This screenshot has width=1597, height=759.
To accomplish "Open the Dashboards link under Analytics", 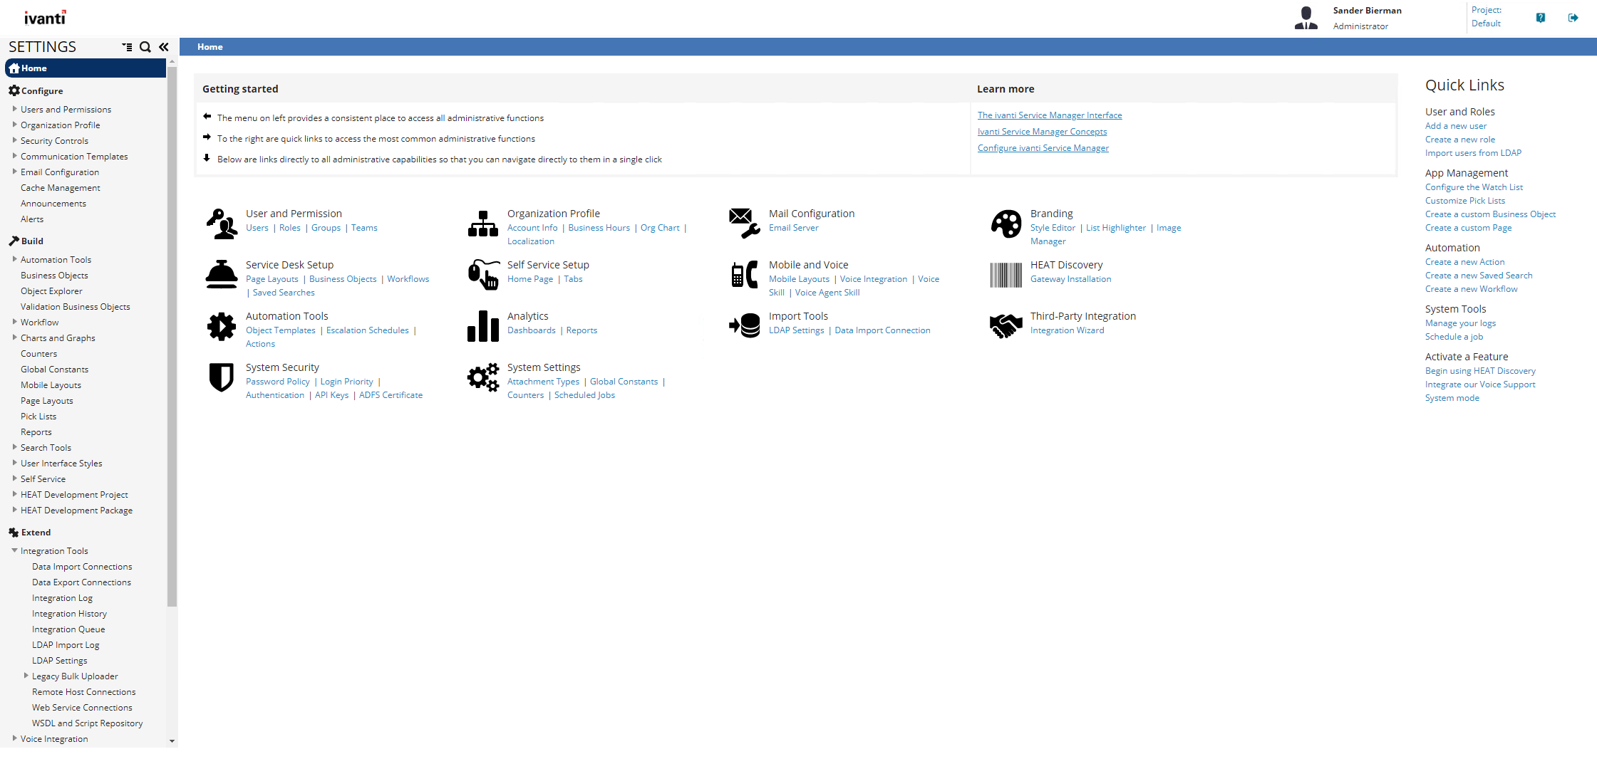I will 532,330.
